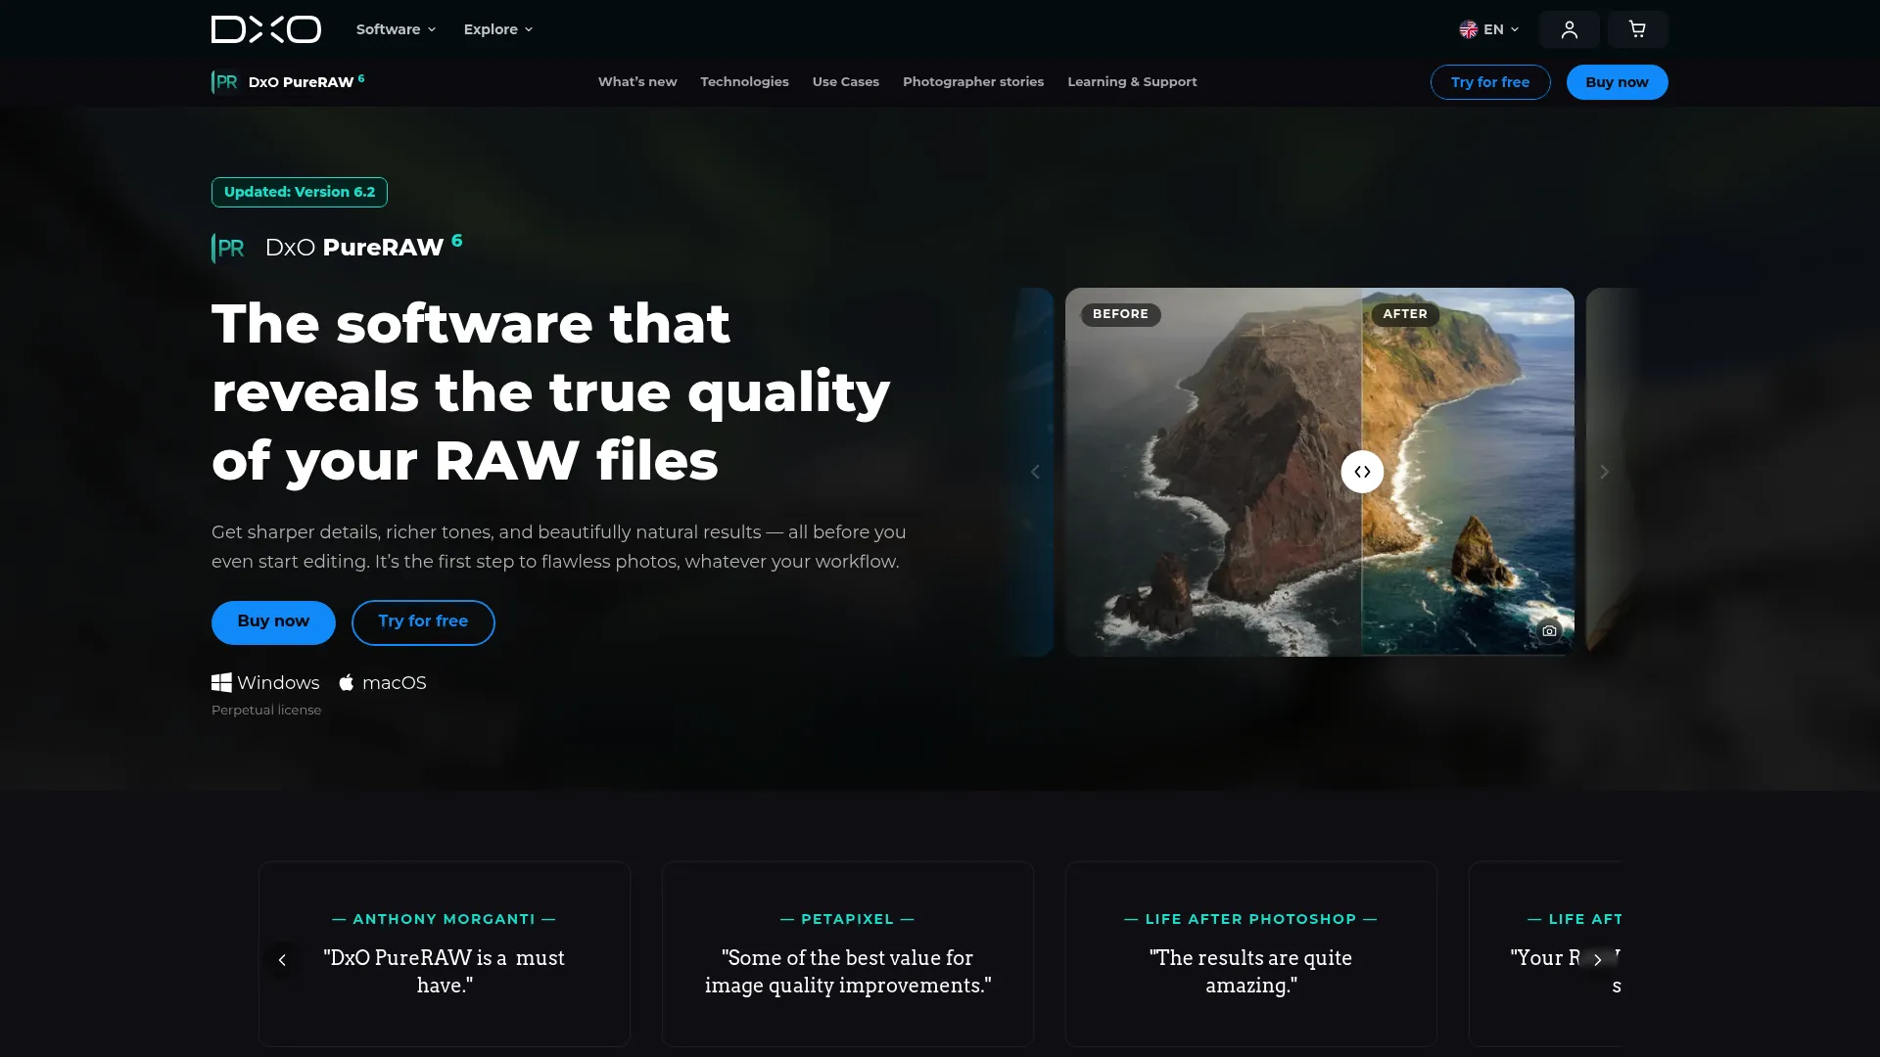Click Buy now in the top bar
Image resolution: width=1880 pixels, height=1057 pixels.
click(x=1617, y=82)
